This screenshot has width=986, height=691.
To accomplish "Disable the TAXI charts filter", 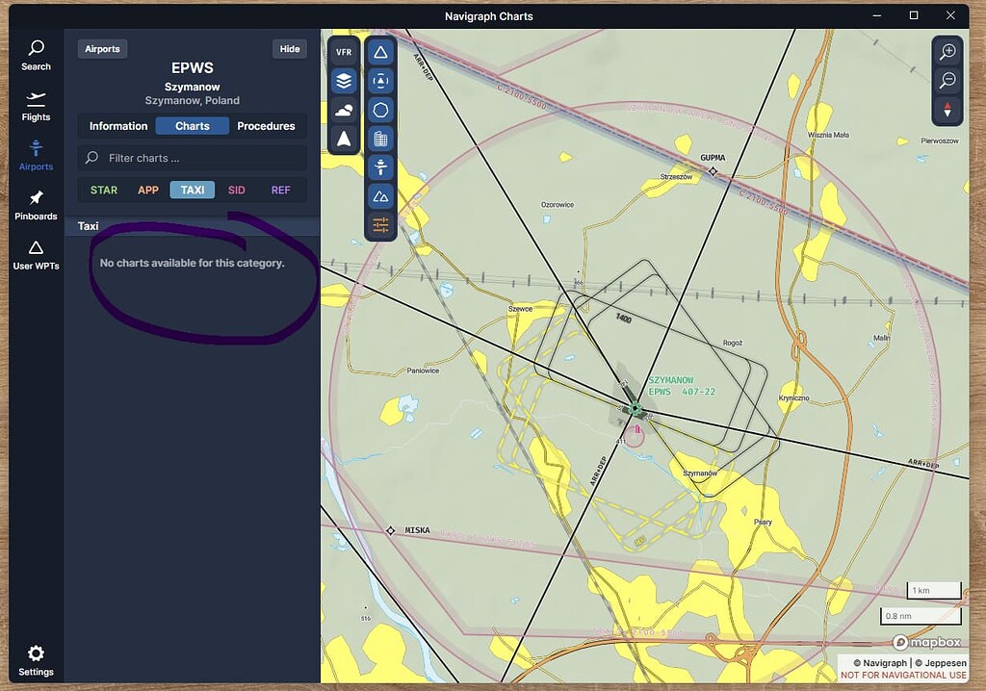I will [192, 190].
